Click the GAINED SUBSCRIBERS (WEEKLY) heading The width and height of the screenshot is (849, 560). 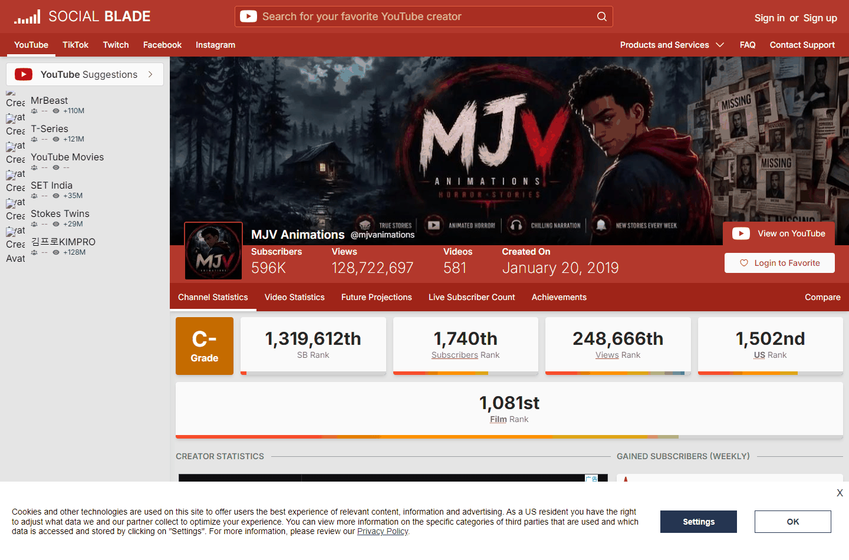click(683, 456)
